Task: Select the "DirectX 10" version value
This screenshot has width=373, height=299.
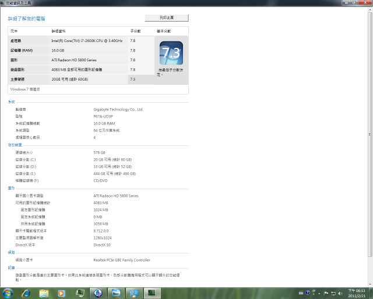Action: click(102, 245)
